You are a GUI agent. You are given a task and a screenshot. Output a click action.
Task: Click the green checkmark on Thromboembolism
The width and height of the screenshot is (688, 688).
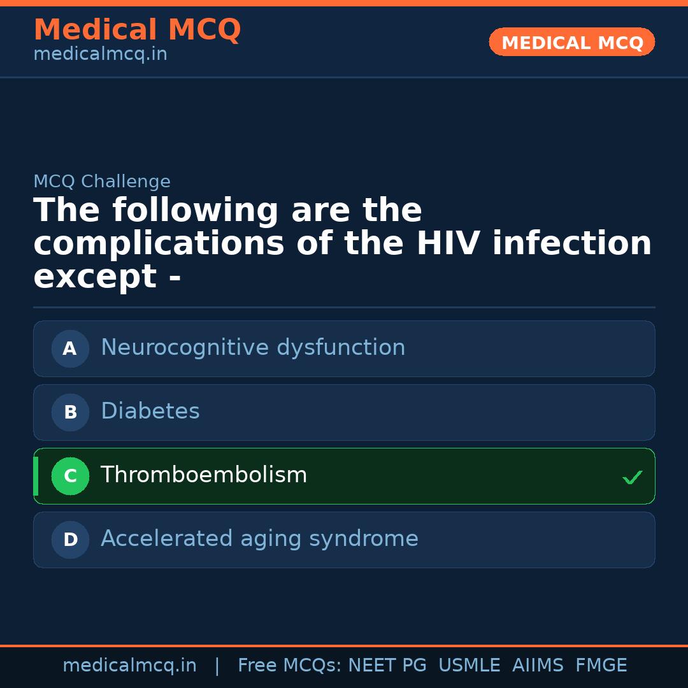pyautogui.click(x=632, y=477)
